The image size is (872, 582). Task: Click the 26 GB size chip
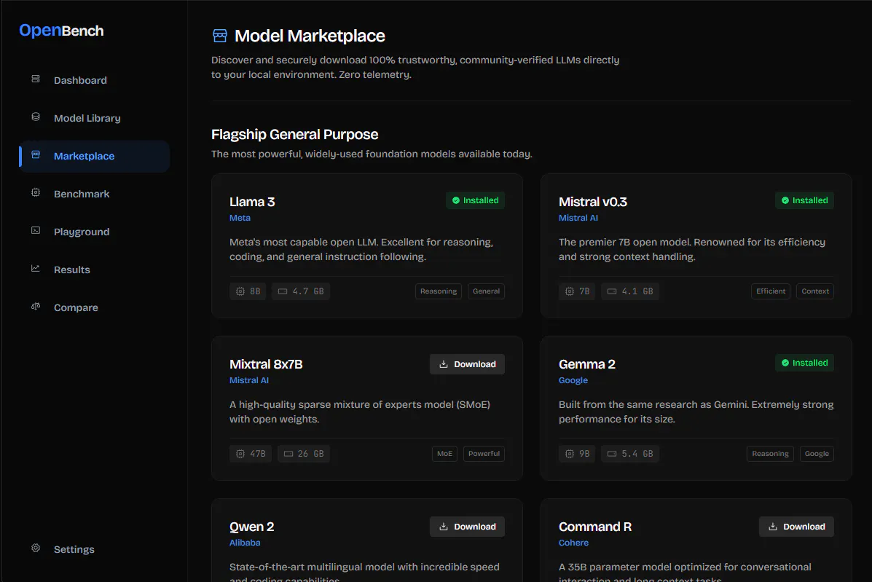click(x=304, y=454)
